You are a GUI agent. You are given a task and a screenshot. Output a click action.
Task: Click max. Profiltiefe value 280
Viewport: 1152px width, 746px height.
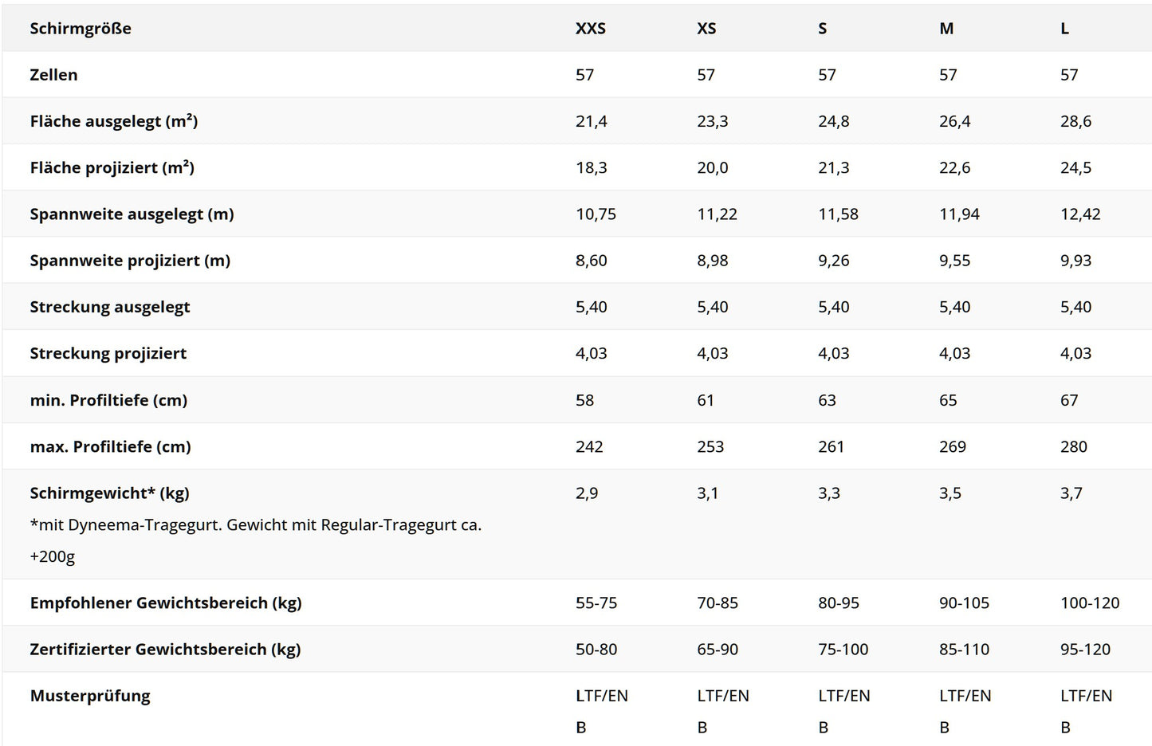coord(1074,447)
